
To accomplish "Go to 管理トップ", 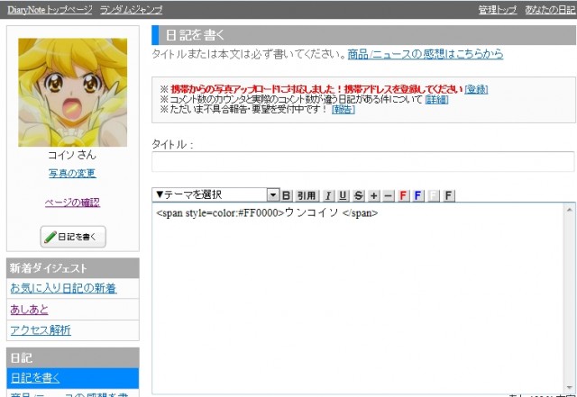I will click(498, 10).
